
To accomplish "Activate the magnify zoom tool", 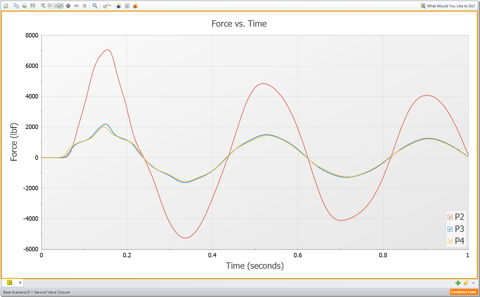I will point(95,5).
